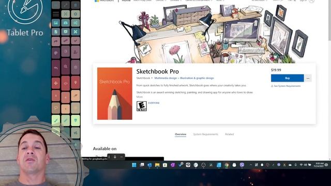
Task: Click the account sign-in avatar icon
Action: (311, 1)
